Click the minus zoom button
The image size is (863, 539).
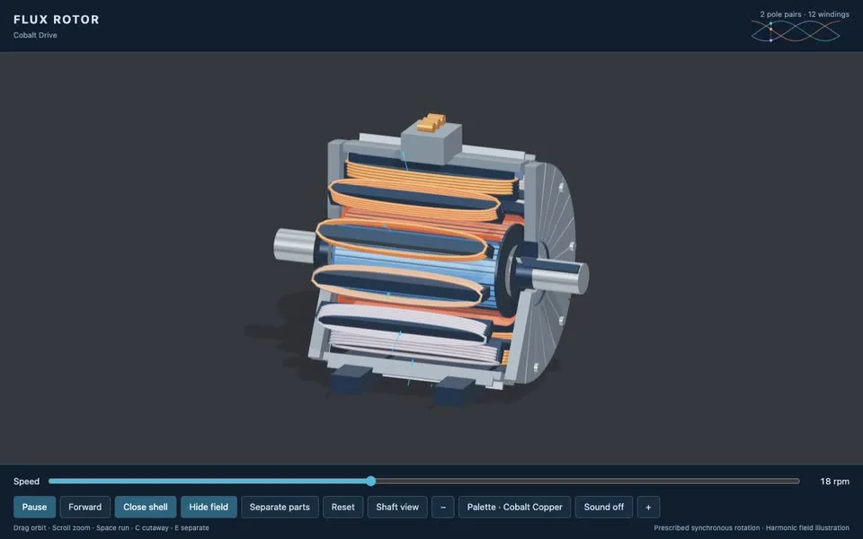[x=443, y=507]
